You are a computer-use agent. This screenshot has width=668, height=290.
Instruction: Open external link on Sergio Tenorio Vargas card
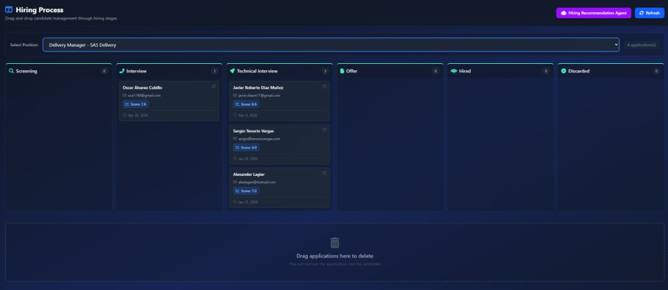324,130
